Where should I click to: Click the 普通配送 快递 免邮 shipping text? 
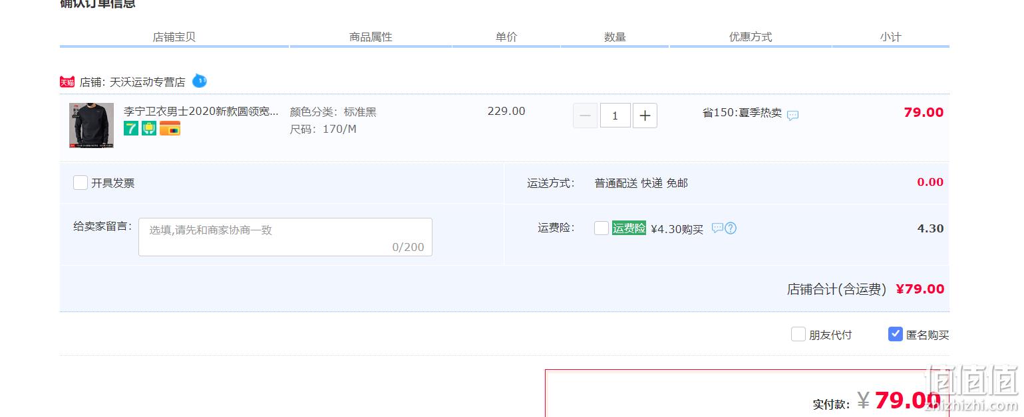coord(641,183)
